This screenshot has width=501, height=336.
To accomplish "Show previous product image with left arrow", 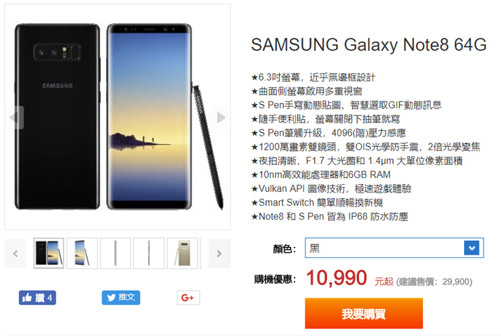I will [x=15, y=118].
